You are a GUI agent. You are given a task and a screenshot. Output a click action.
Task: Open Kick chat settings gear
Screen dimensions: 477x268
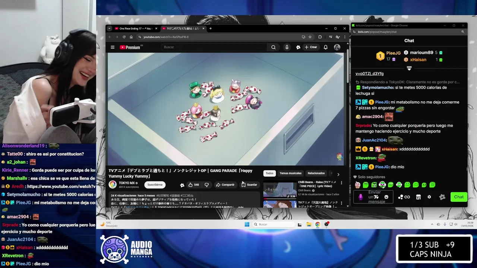point(429,197)
